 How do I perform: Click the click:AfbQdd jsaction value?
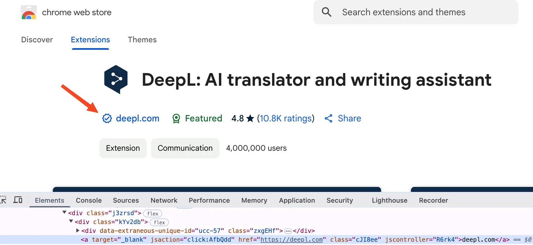[x=209, y=240]
